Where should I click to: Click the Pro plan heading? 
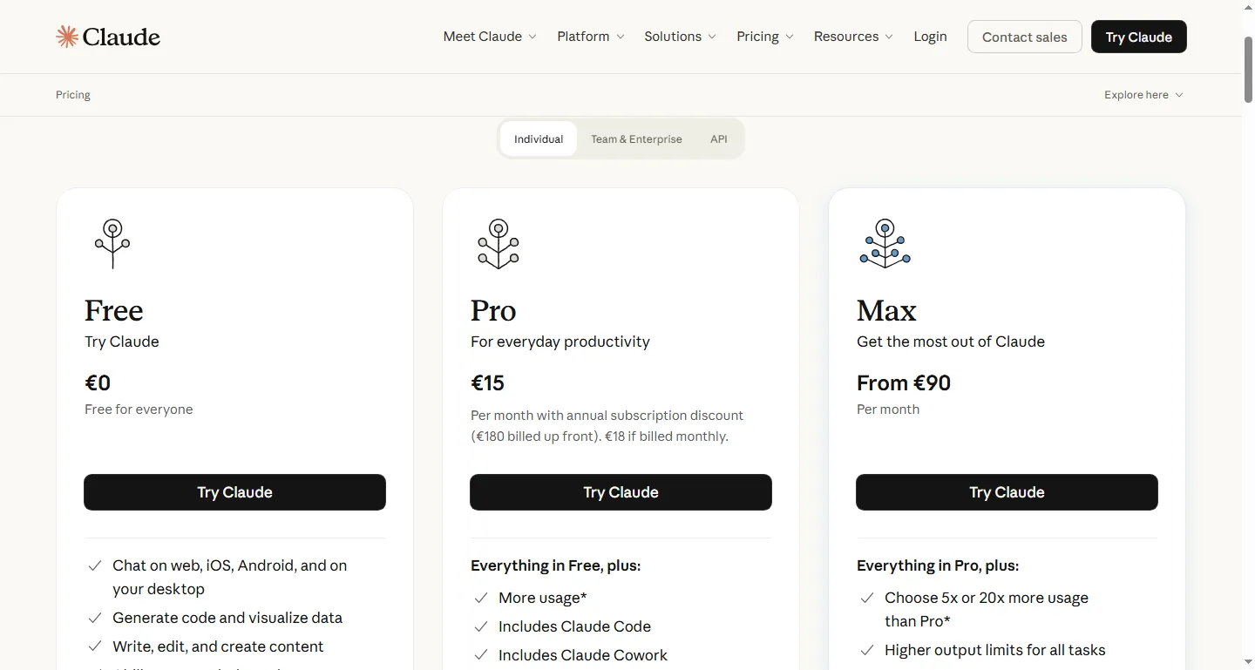click(x=493, y=310)
